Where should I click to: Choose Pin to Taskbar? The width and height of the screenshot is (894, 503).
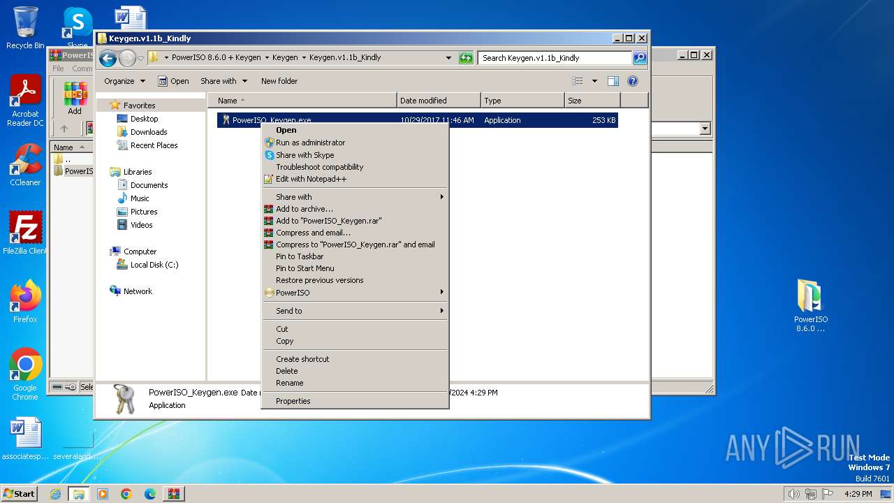tap(355, 256)
